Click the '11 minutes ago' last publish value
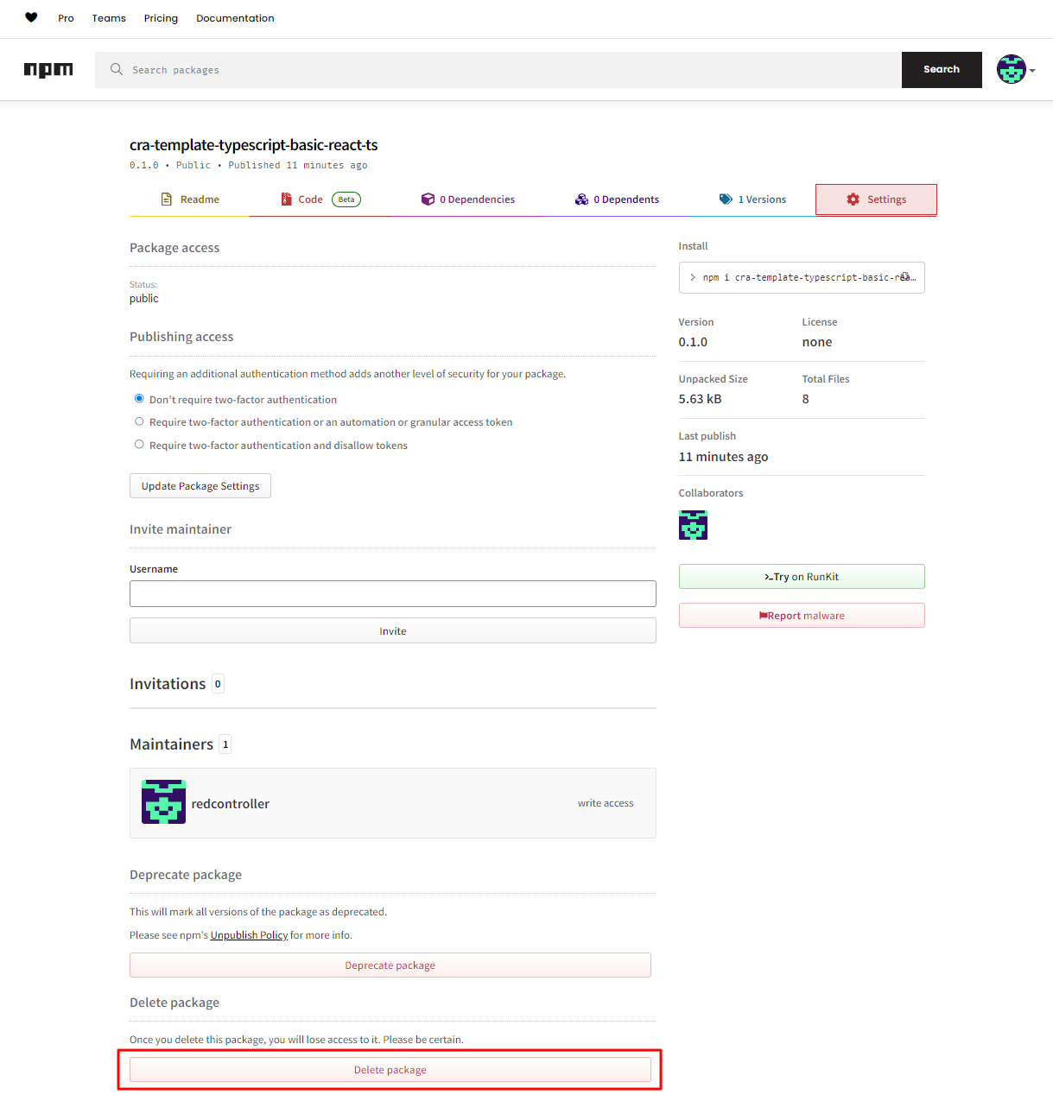This screenshot has height=1095, width=1053. (x=723, y=457)
